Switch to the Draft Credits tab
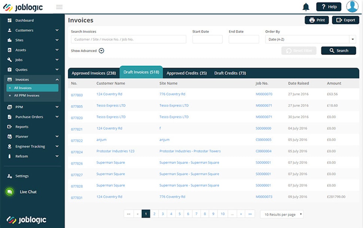 pyautogui.click(x=230, y=73)
